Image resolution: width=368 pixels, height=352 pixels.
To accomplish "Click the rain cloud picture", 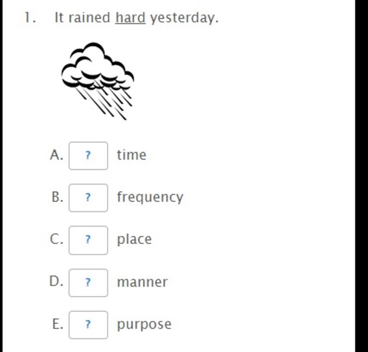I will pos(98,81).
